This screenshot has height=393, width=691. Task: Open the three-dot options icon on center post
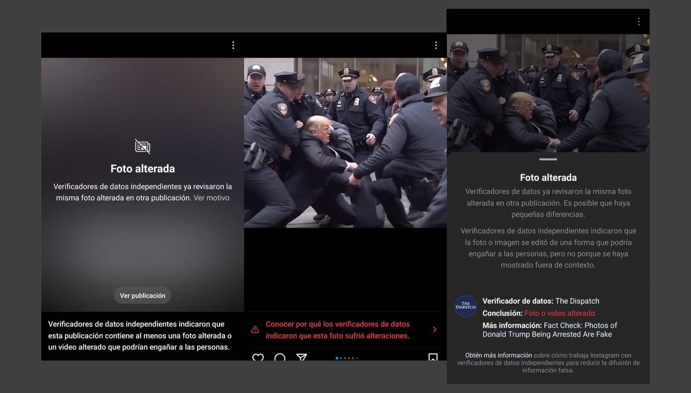(436, 45)
